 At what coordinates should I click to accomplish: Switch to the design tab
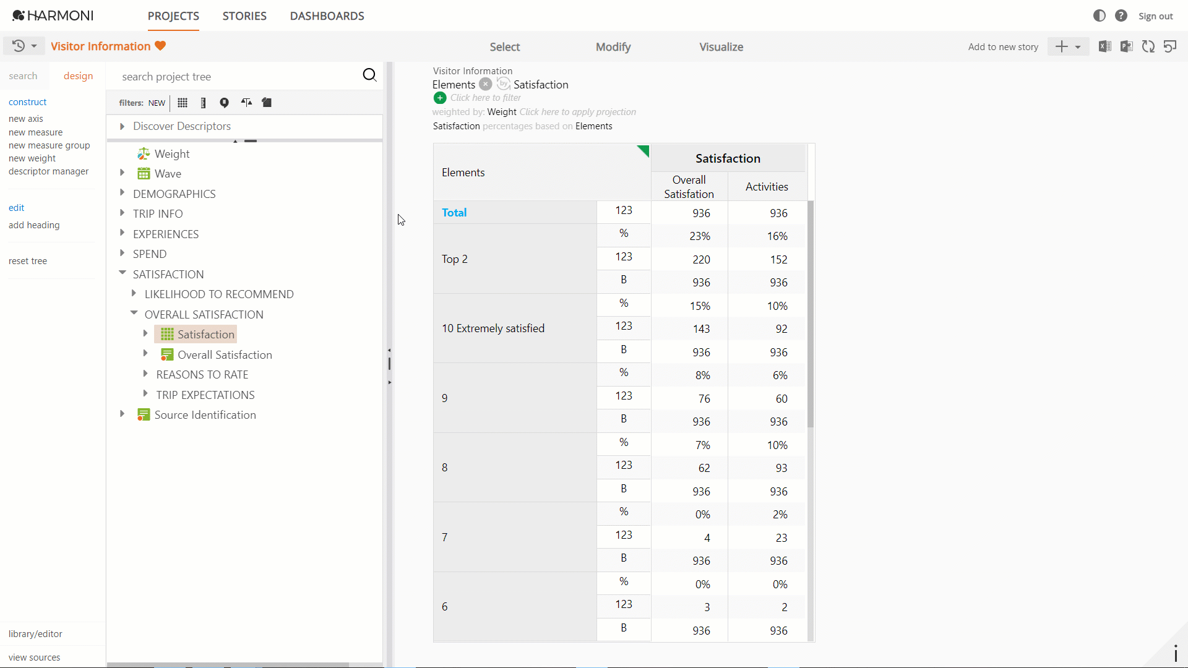[x=78, y=76]
